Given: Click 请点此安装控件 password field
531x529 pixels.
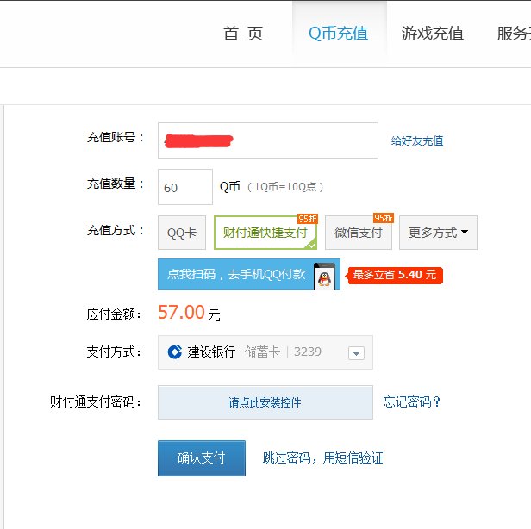Looking at the screenshot, I should point(265,402).
